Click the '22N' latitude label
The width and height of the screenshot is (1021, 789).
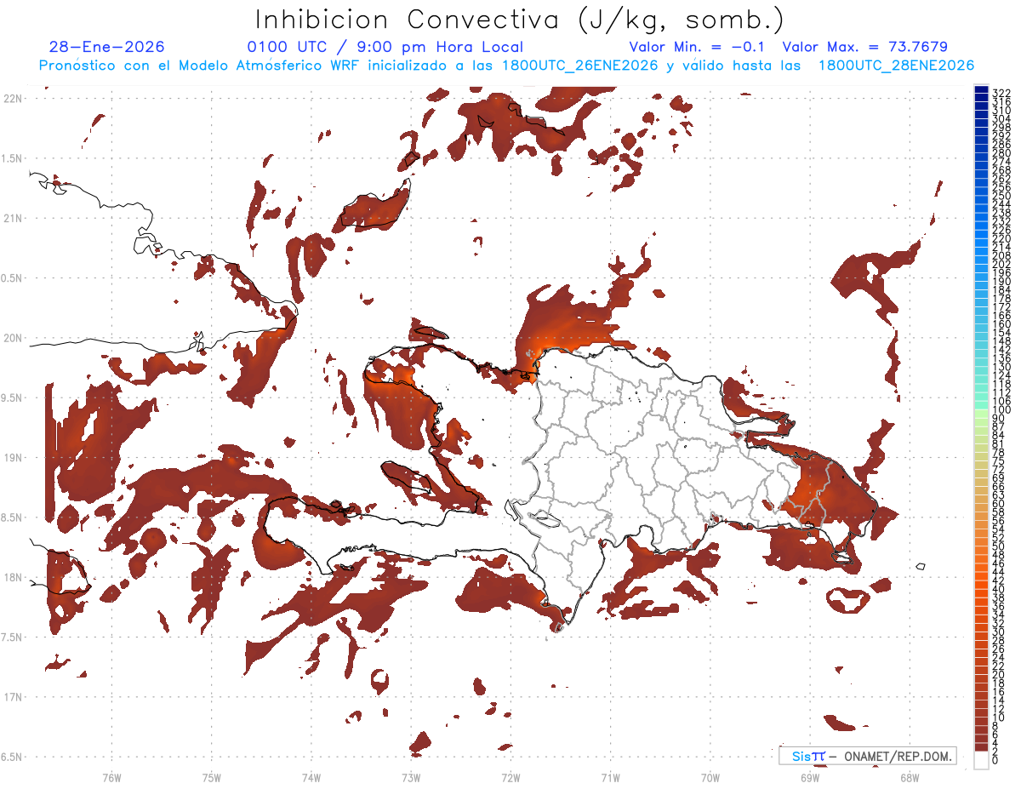pos(13,99)
